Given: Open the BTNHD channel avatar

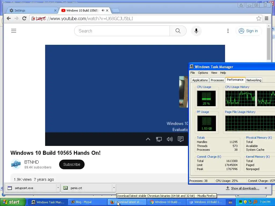Looking at the screenshot, I should click(16, 164).
